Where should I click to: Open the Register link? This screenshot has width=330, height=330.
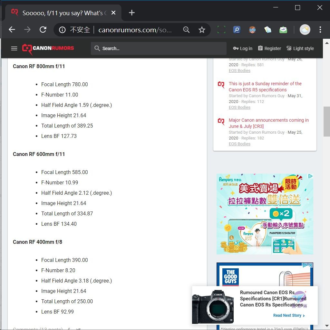[x=270, y=48]
